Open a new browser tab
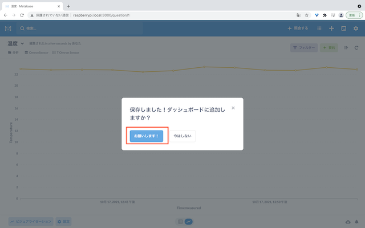365x228 pixels. pos(68,6)
